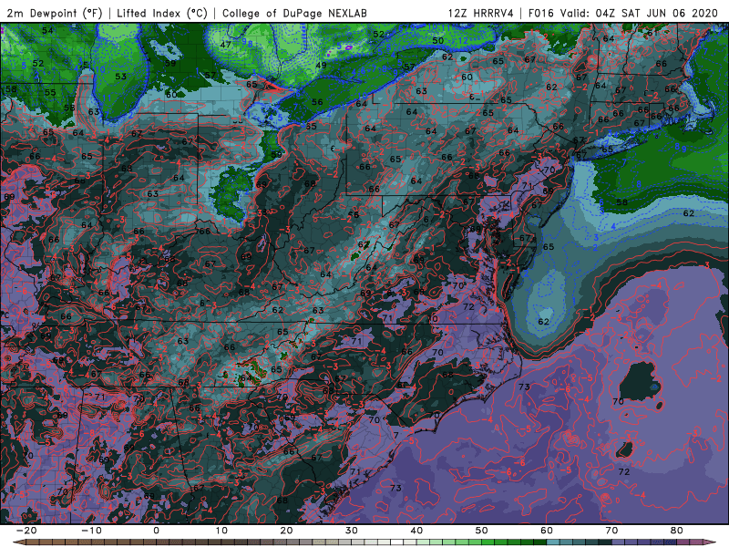Click the '12Z HRRRV4' model run label

pos(481,13)
